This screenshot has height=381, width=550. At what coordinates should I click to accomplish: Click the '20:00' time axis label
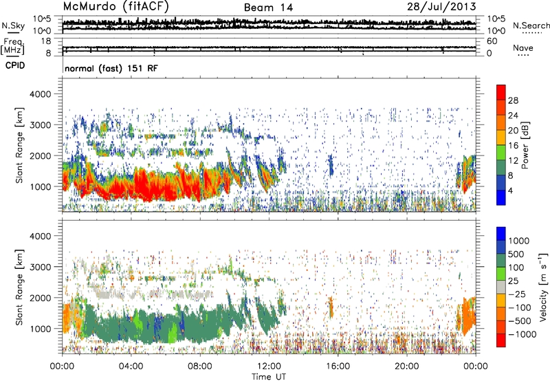click(407, 367)
